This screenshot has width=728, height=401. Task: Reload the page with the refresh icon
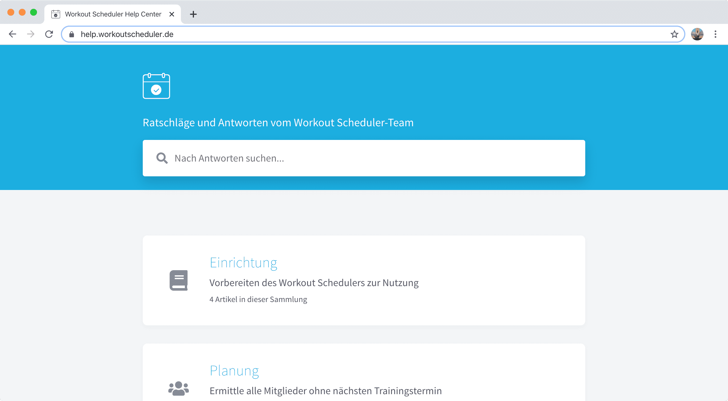pos(49,34)
